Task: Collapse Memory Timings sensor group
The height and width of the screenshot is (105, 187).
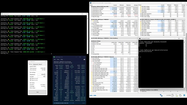Action: (90, 41)
